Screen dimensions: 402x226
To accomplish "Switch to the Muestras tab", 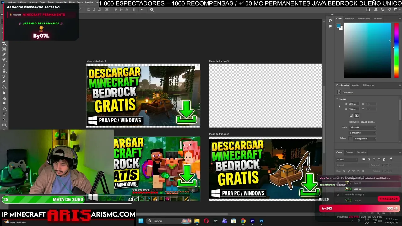I will pos(350,18).
